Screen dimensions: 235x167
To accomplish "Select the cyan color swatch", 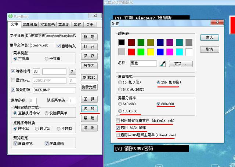I will click(179, 52).
